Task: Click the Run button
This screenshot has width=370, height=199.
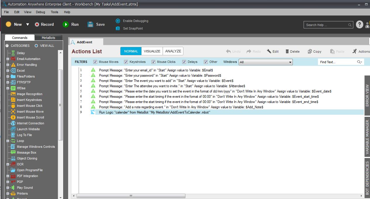Action: click(71, 25)
